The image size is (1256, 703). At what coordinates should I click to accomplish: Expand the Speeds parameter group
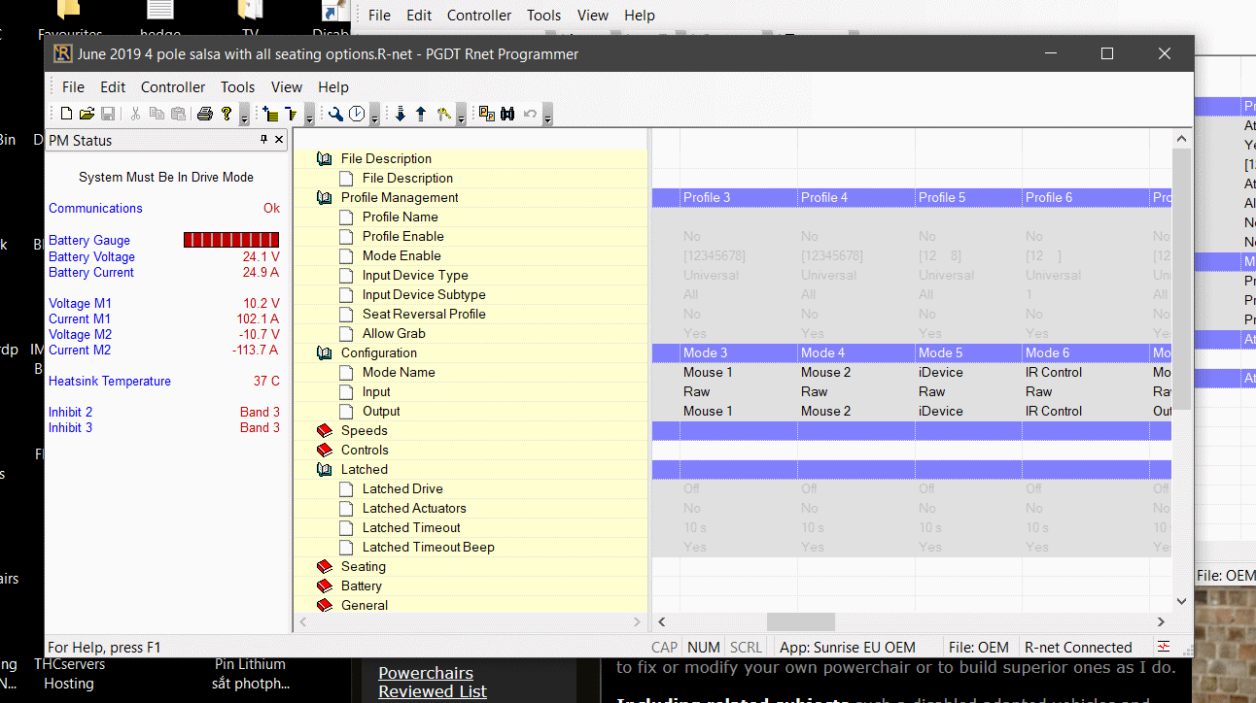pyautogui.click(x=325, y=430)
